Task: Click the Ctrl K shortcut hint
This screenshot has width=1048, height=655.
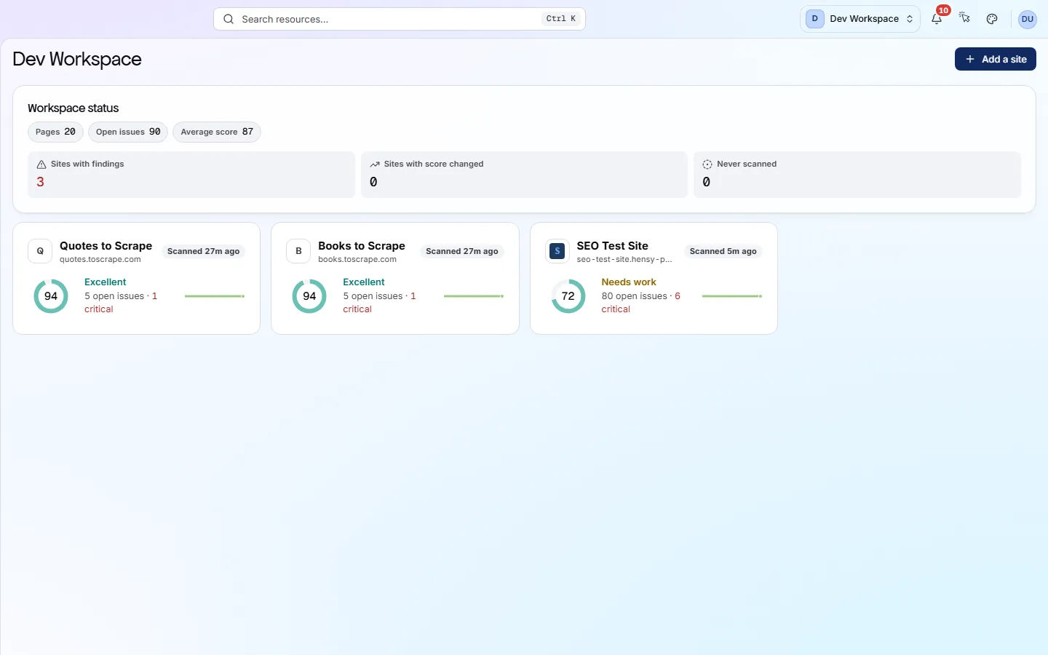Action: (x=561, y=19)
